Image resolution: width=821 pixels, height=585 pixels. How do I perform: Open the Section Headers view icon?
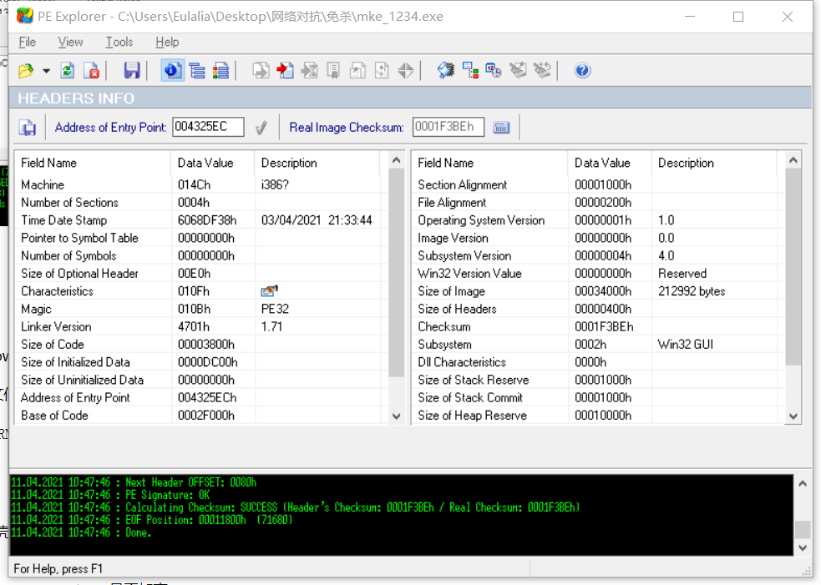point(220,71)
